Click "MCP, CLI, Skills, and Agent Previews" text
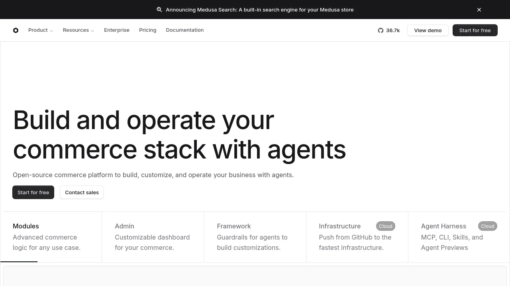 pyautogui.click(x=452, y=242)
